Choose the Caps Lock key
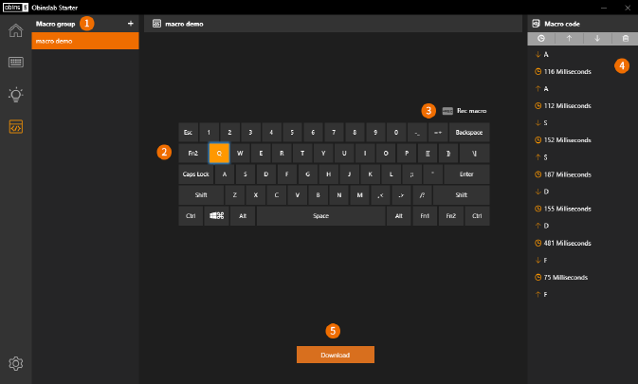The width and height of the screenshot is (638, 384). [195, 174]
